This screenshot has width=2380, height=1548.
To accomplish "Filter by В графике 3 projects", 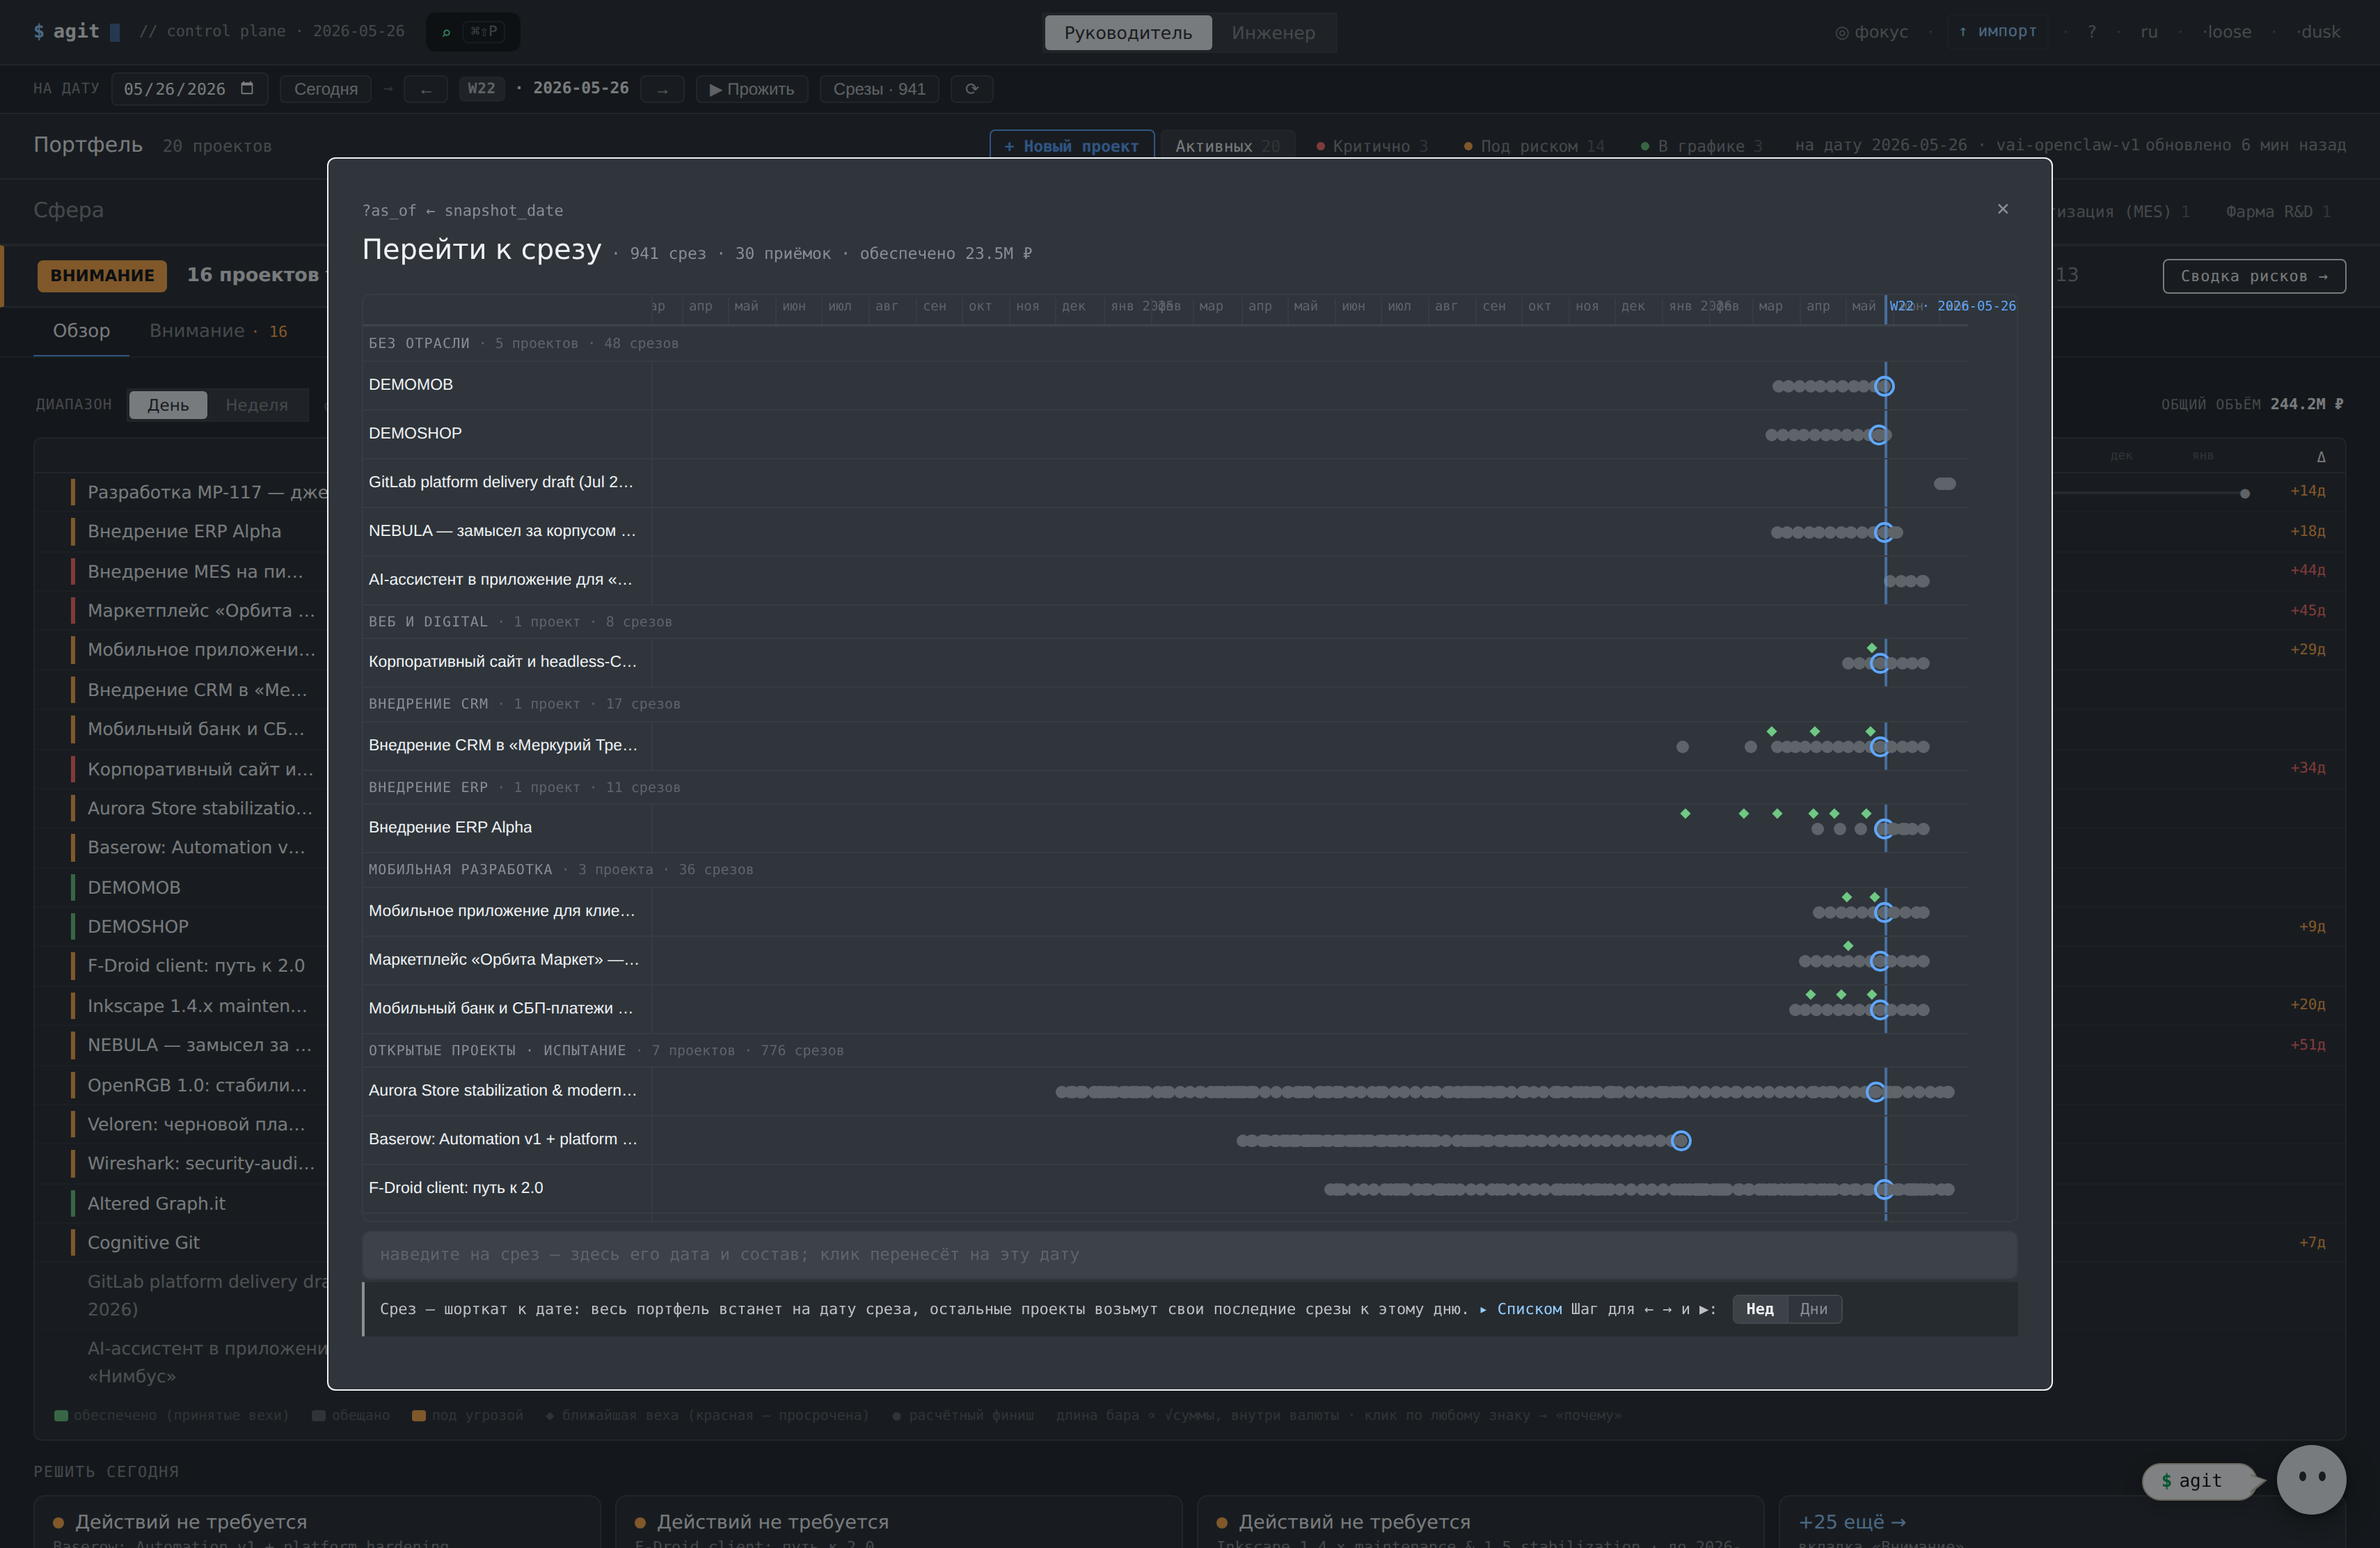I will coord(1701,146).
